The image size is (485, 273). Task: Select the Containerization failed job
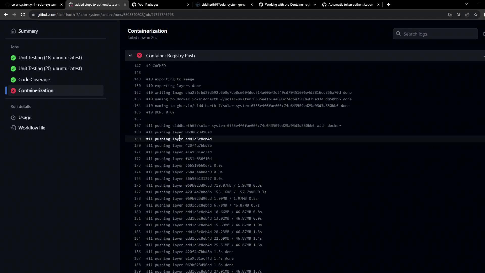point(36,90)
